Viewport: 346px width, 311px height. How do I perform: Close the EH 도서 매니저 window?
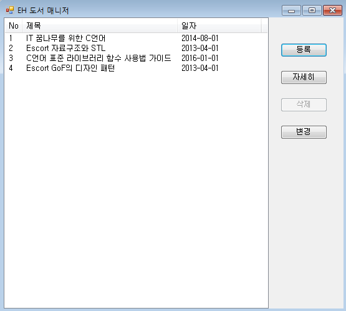point(332,11)
